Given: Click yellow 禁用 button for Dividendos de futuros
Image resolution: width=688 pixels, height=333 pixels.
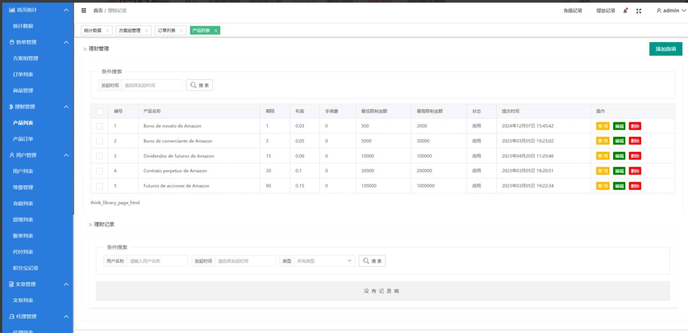Looking at the screenshot, I should 603,156.
